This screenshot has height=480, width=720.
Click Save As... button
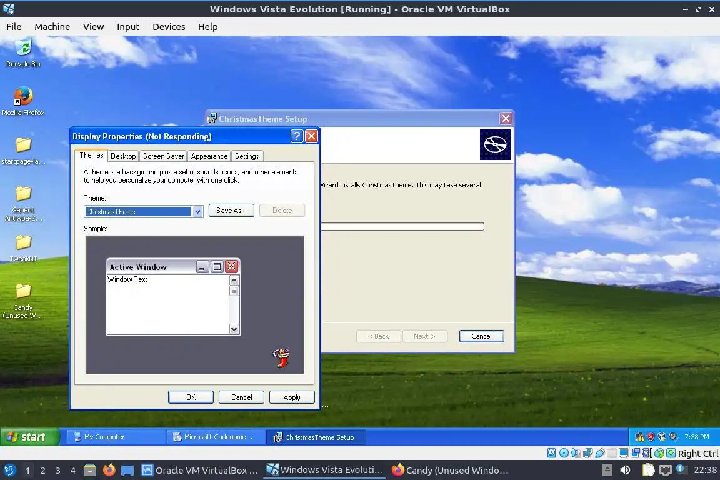231,211
